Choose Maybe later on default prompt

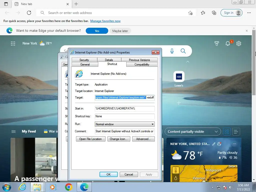pyautogui.click(x=120, y=31)
